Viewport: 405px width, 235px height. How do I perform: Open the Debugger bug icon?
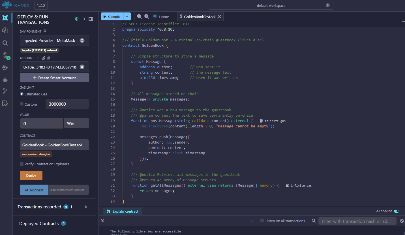(x=5, y=80)
